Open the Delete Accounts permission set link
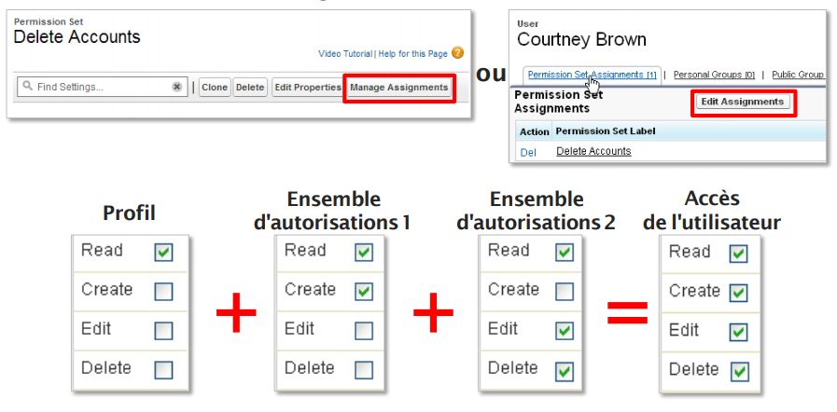 (593, 151)
